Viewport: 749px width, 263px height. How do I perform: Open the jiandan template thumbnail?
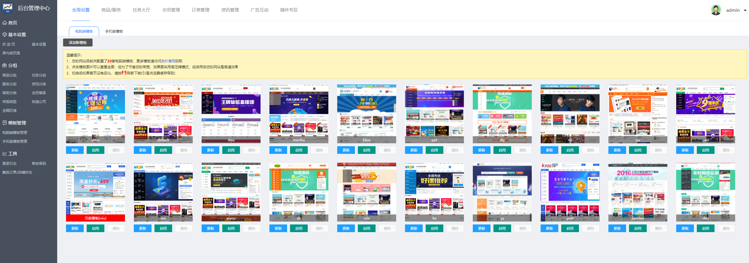(638, 192)
